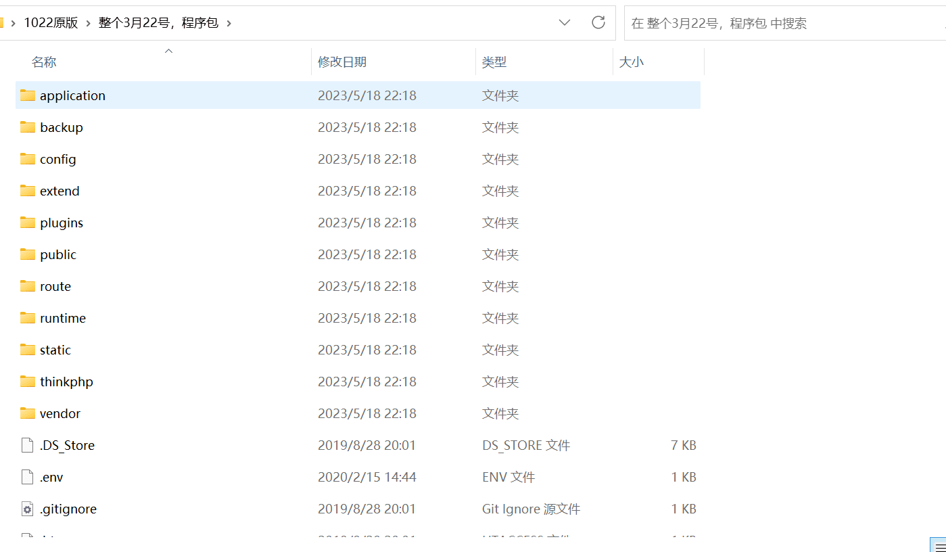
Task: Click the application folder icon
Action: coord(28,95)
